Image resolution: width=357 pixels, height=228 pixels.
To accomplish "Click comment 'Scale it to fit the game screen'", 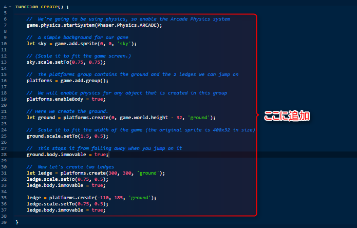I will pos(79,56).
